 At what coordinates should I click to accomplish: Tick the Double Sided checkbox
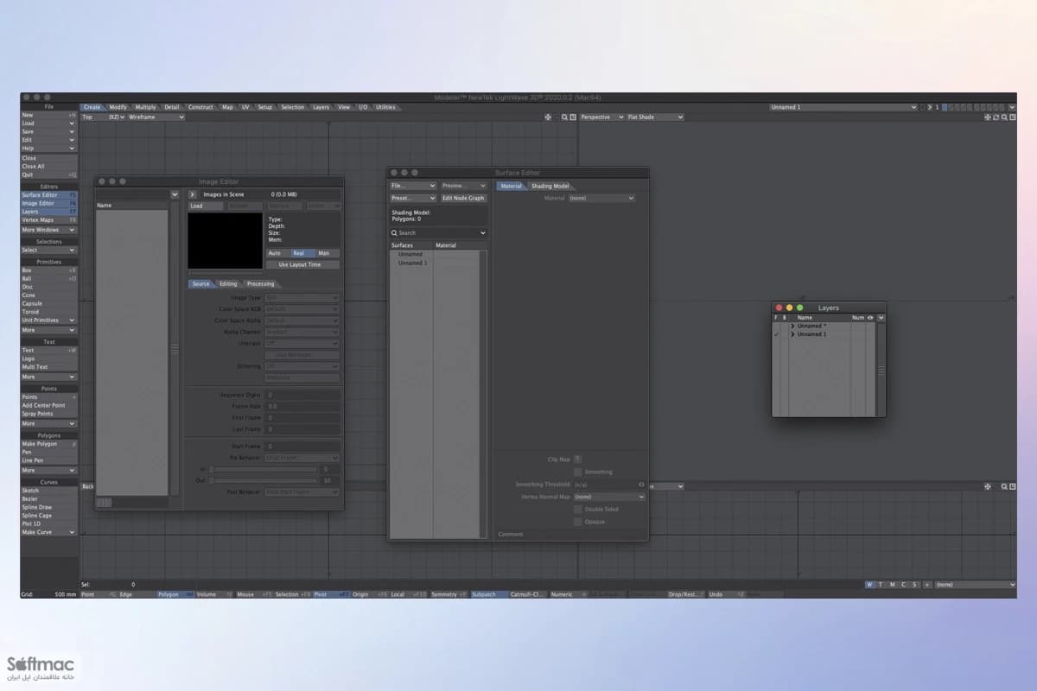[578, 510]
